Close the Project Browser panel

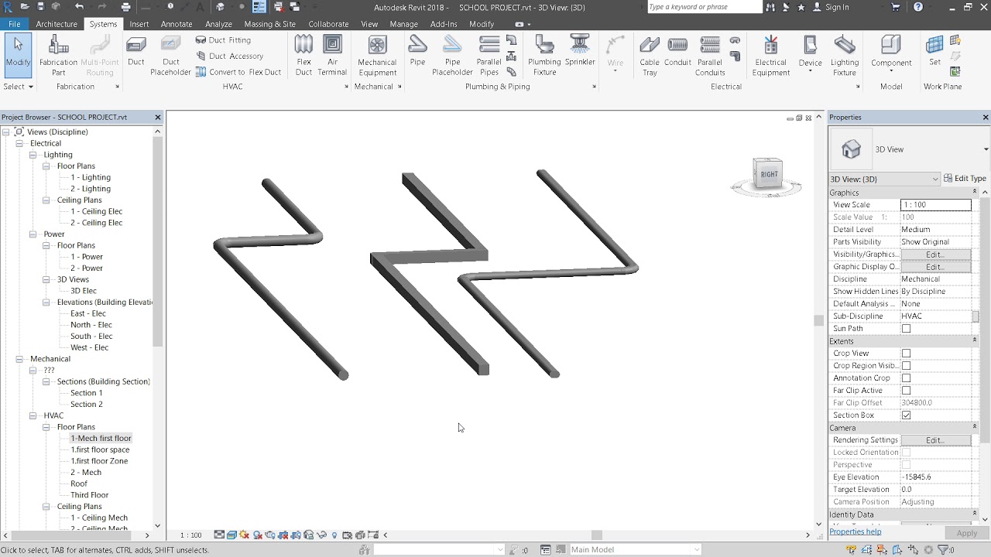tap(158, 118)
